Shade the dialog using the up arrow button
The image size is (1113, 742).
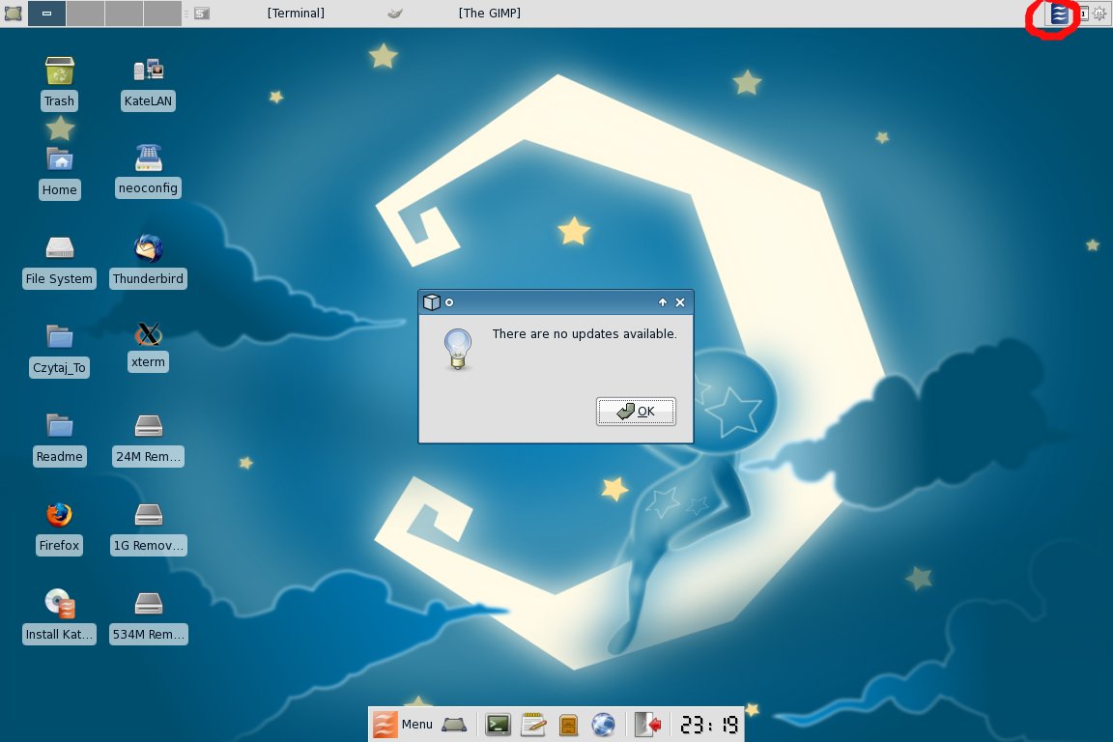[662, 302]
